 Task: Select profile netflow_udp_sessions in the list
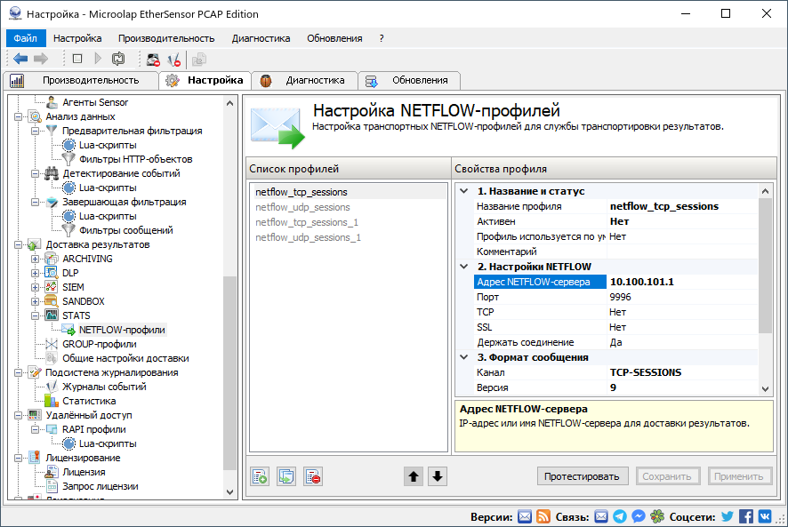[x=302, y=206]
